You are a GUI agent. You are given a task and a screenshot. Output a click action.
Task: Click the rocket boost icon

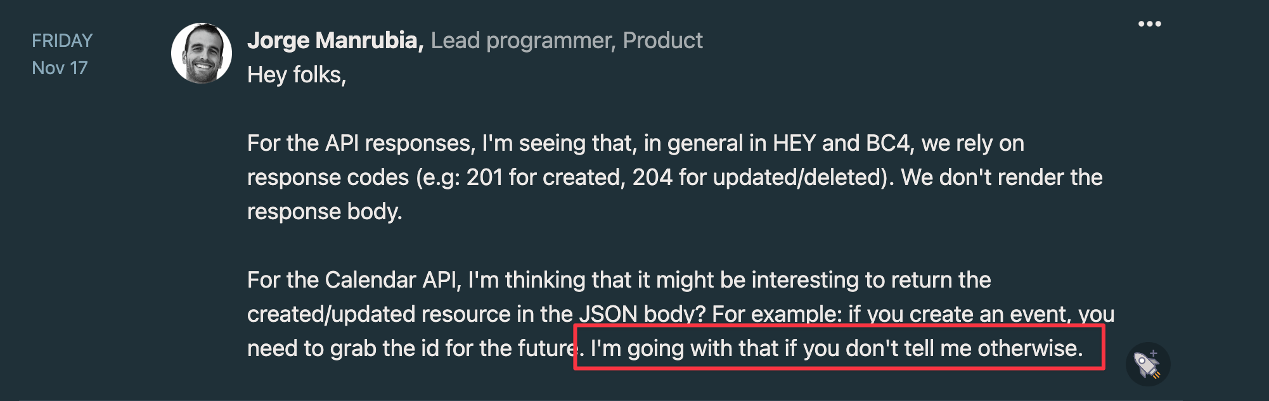click(x=1147, y=364)
